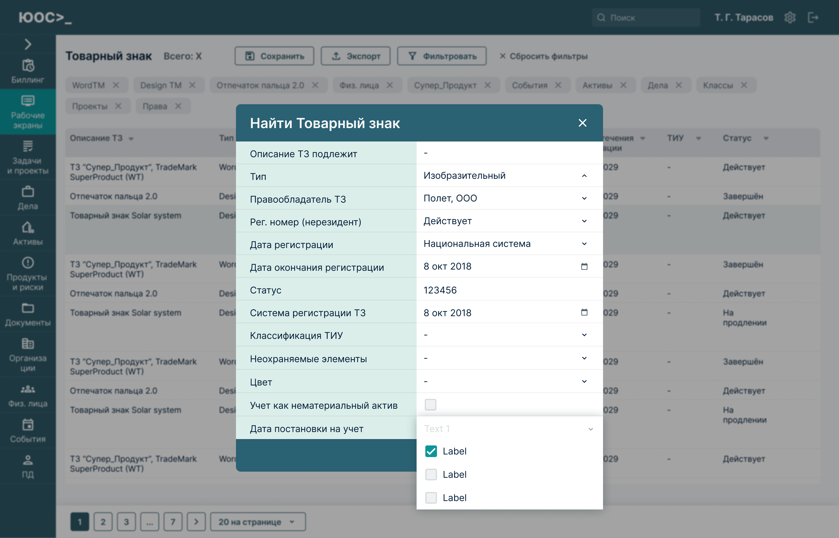Image resolution: width=839 pixels, height=538 pixels.
Task: Open Документы folder icon in the sidebar
Action: [28, 309]
